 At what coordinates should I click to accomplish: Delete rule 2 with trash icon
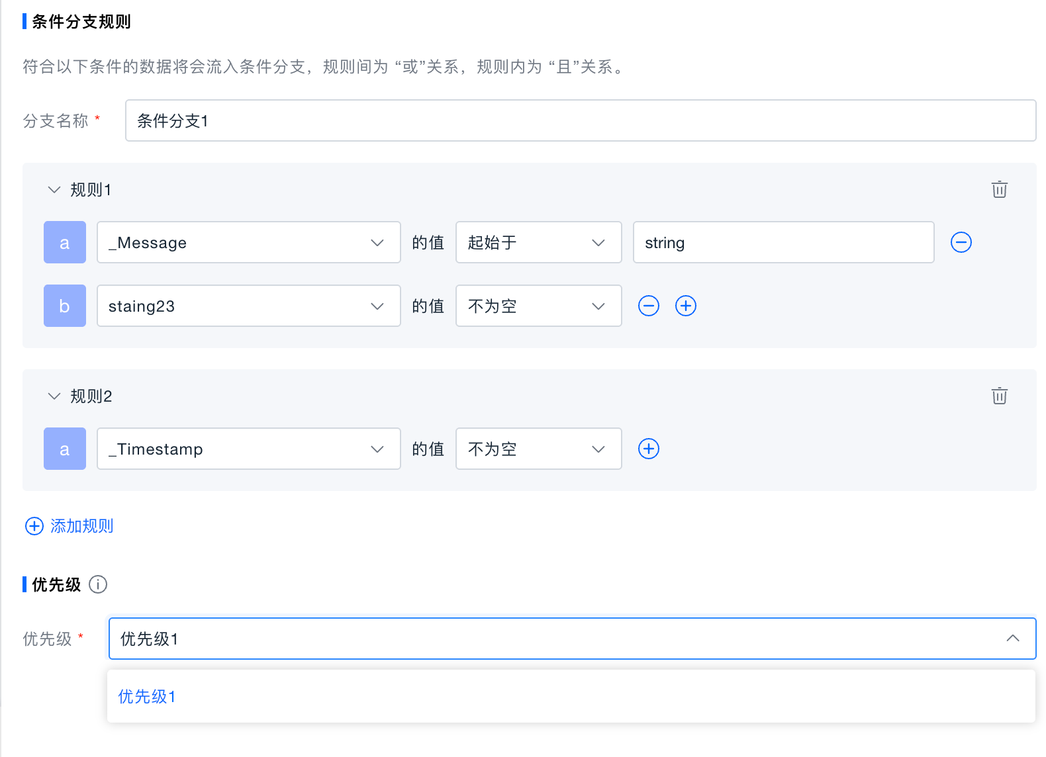(999, 396)
